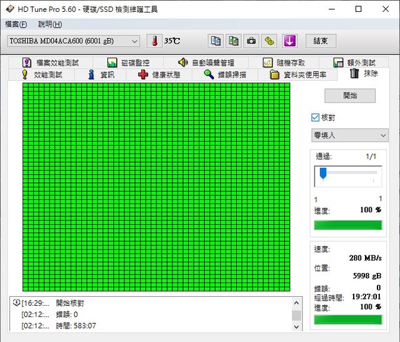Open the 說明 menu

click(x=50, y=24)
